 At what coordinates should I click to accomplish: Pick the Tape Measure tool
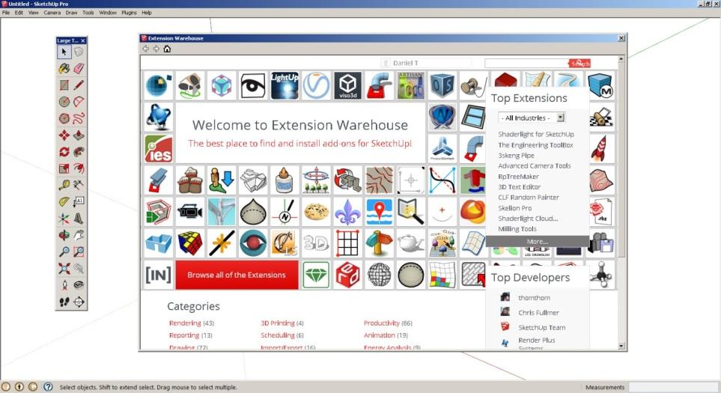[x=64, y=185]
